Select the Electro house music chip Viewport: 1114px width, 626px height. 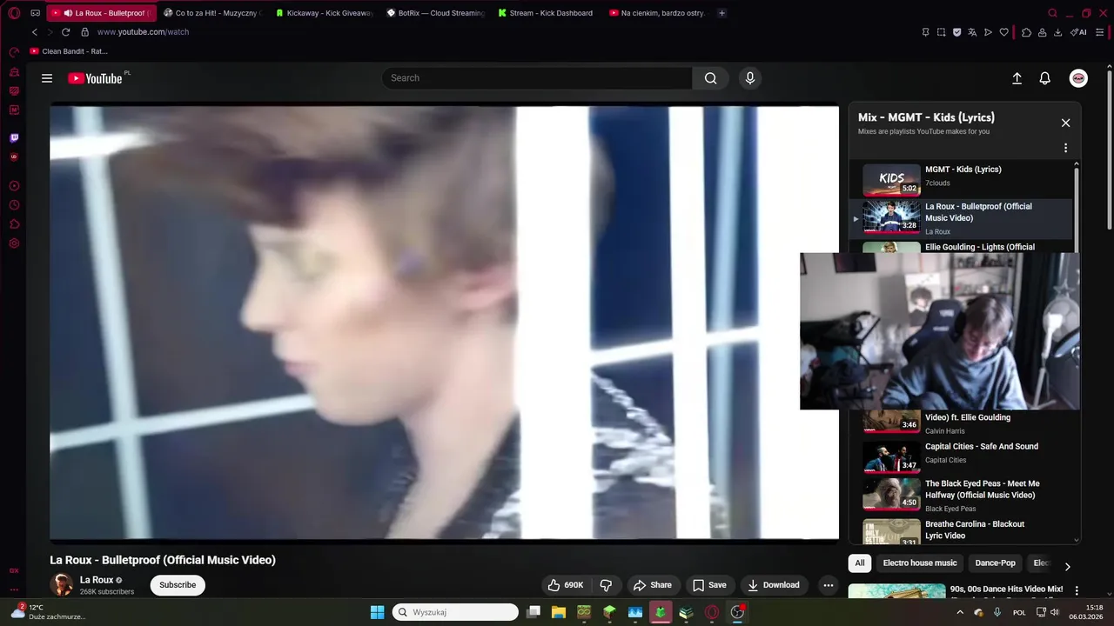[x=920, y=563]
